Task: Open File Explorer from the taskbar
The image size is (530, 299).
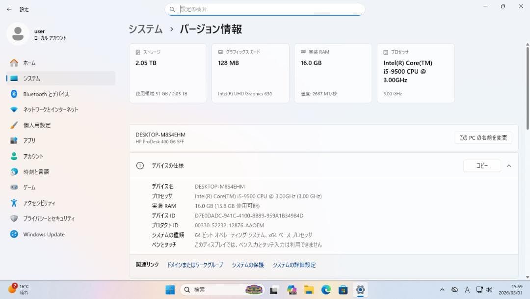Action: point(309,290)
